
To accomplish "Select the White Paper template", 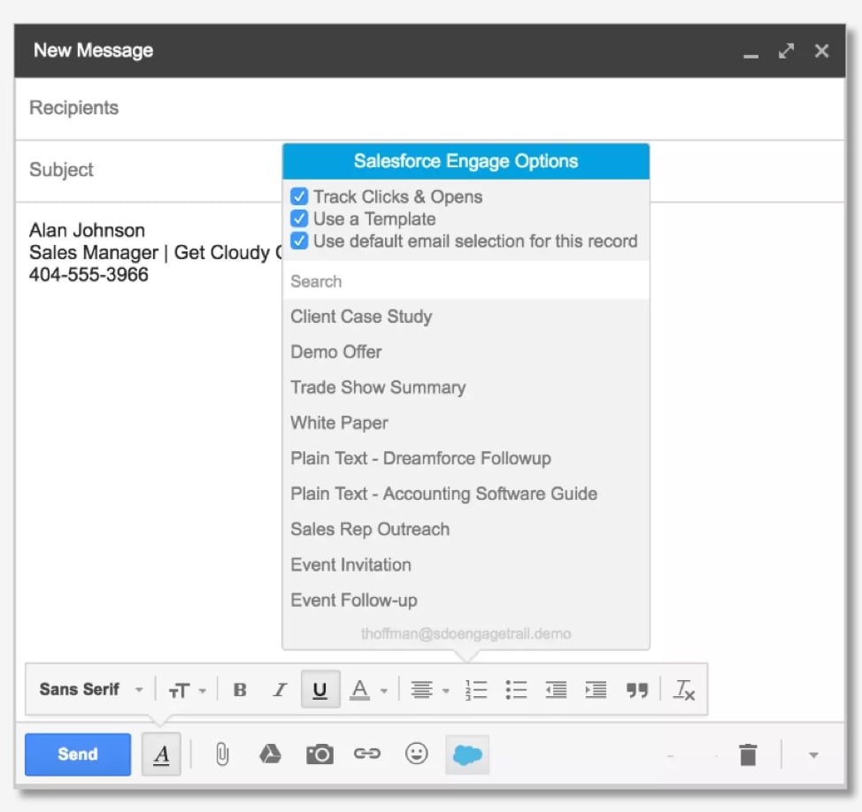I will (x=466, y=423).
